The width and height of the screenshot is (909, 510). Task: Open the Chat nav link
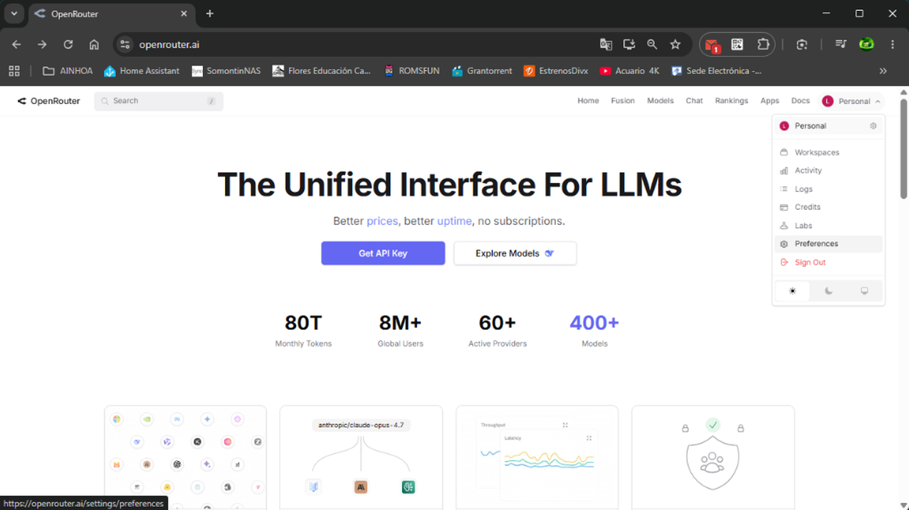click(x=695, y=101)
